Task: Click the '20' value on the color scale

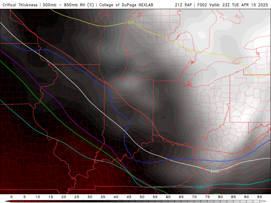Action: (x=64, y=197)
